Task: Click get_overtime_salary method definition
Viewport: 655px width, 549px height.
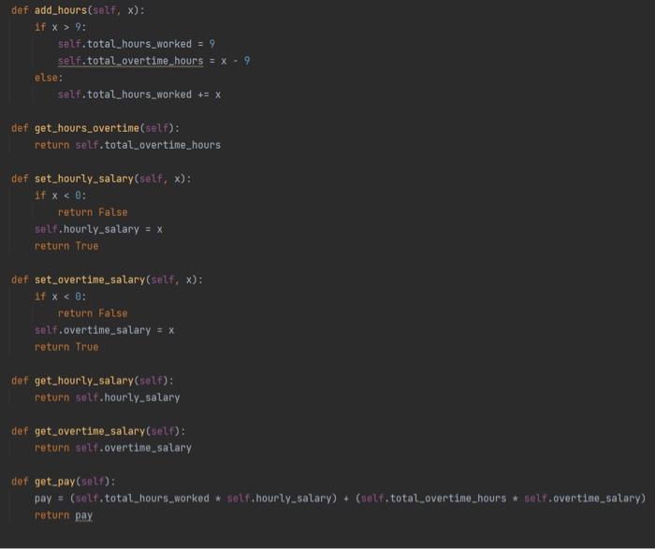Action: point(98,431)
